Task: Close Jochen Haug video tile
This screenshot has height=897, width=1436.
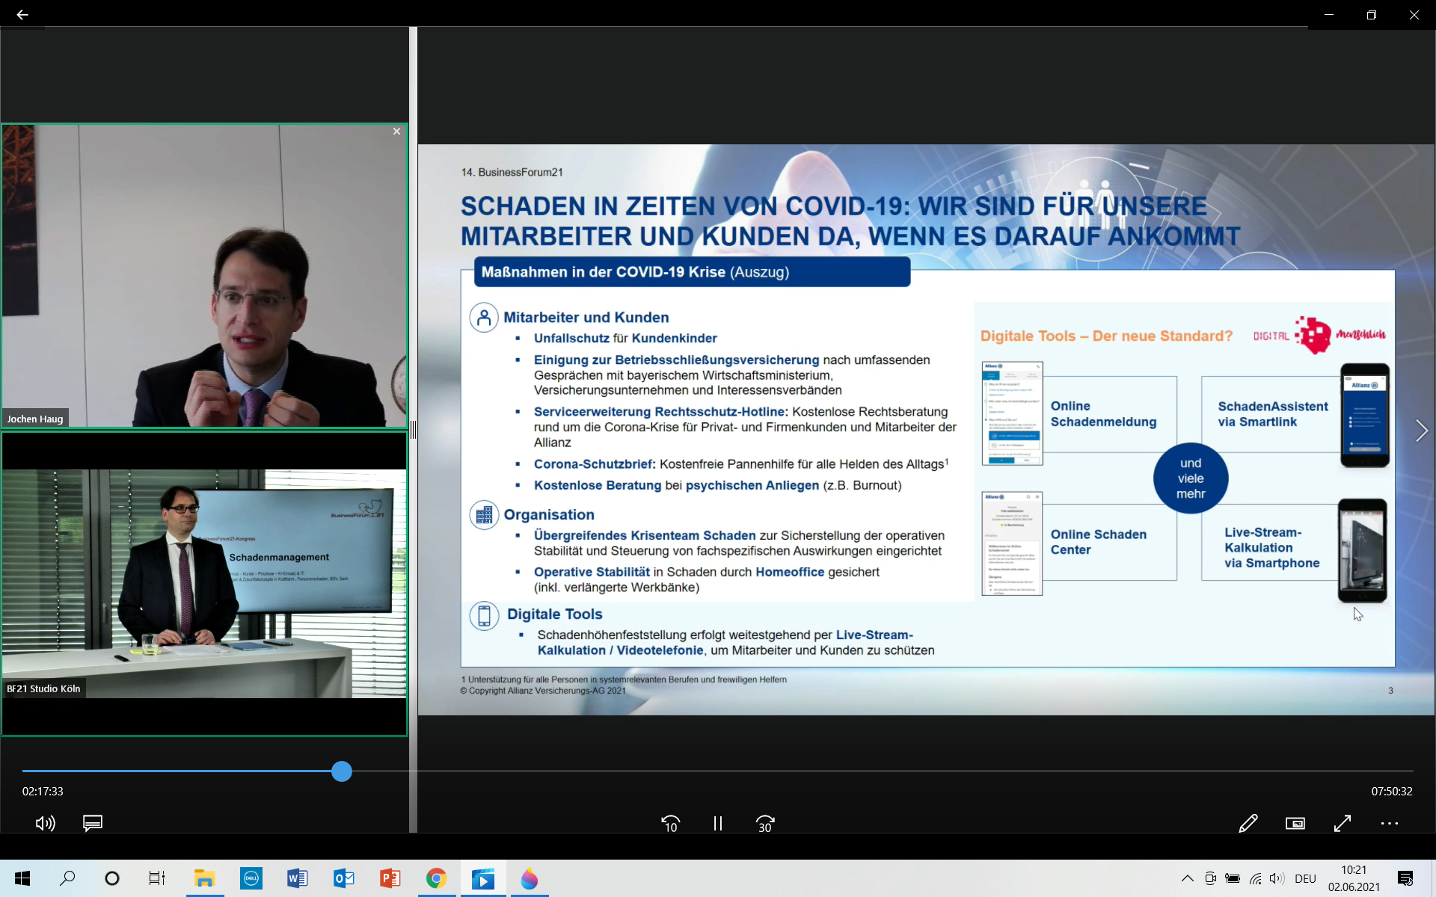Action: 396,132
